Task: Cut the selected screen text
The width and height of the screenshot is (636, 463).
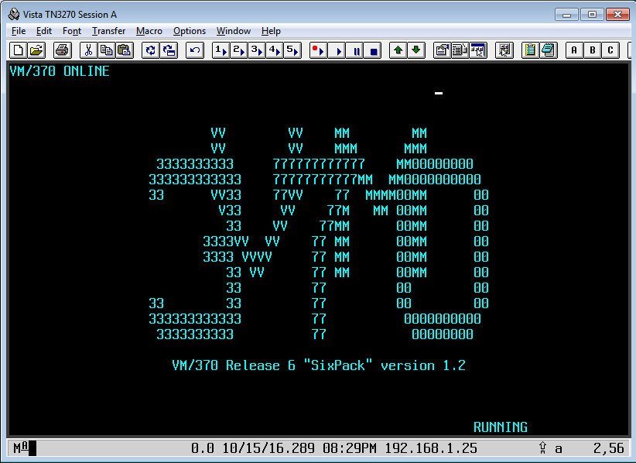Action: coord(87,50)
